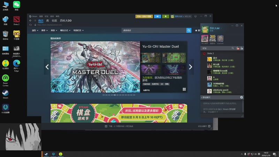Open the 苏科大DD profile tab
The height and width of the screenshot is (157, 279).
[x=66, y=21]
